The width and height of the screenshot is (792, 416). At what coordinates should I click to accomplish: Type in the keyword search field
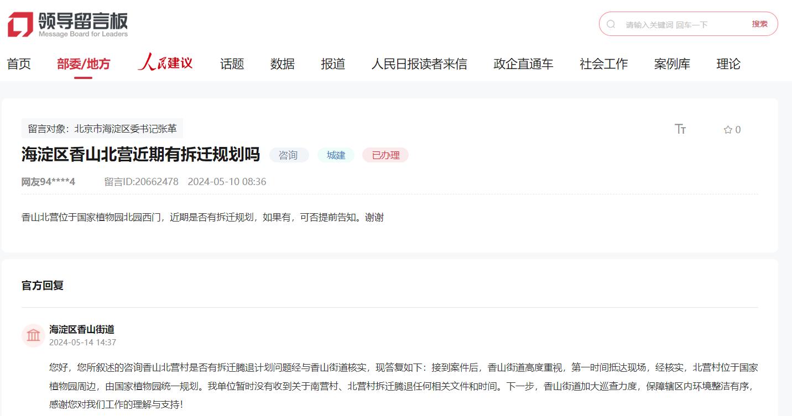pyautogui.click(x=680, y=24)
